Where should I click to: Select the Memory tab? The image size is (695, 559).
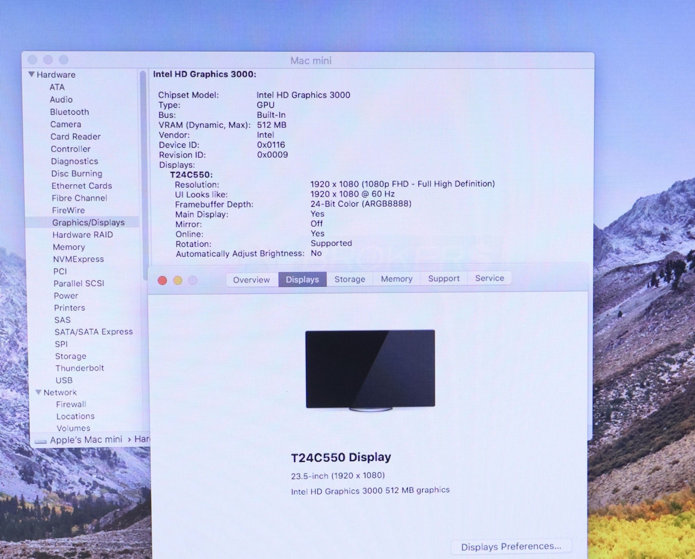tap(397, 279)
